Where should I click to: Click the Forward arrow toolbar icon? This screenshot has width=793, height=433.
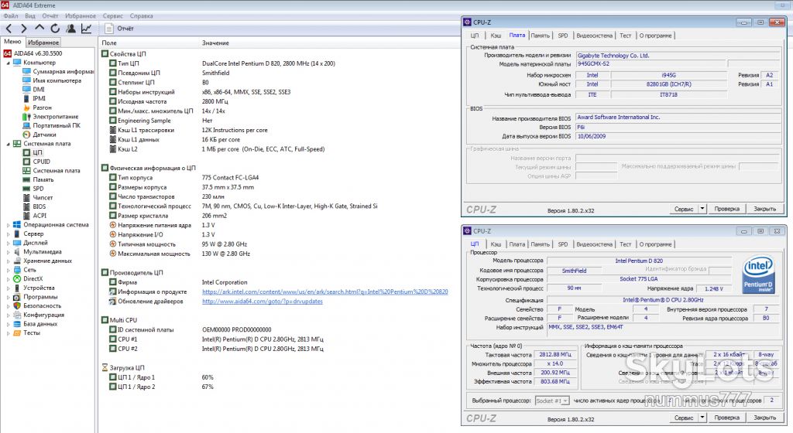click(x=23, y=29)
